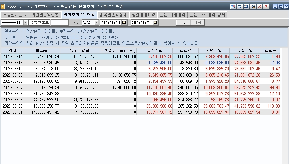Click the 청산손익 column header
The height and width of the screenshot is (164, 289).
(x=154, y=51)
